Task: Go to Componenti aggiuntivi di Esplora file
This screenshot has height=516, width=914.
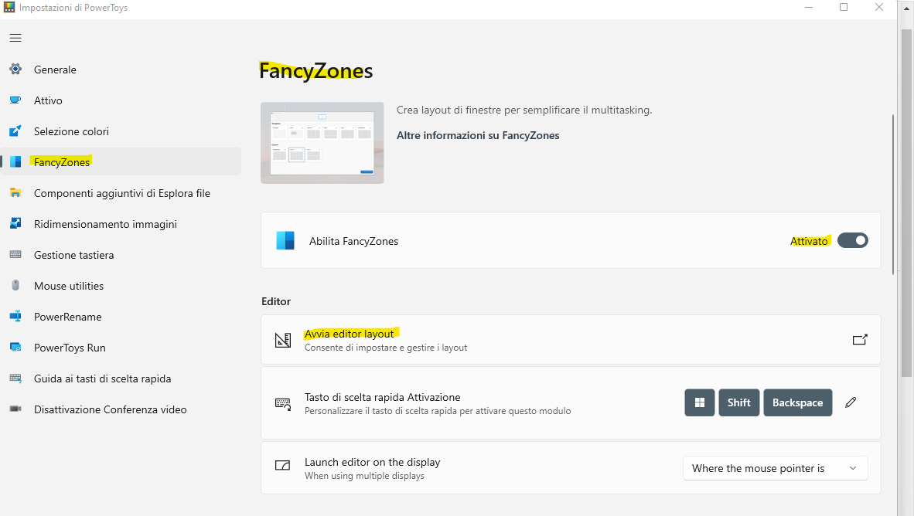Action: (x=121, y=193)
